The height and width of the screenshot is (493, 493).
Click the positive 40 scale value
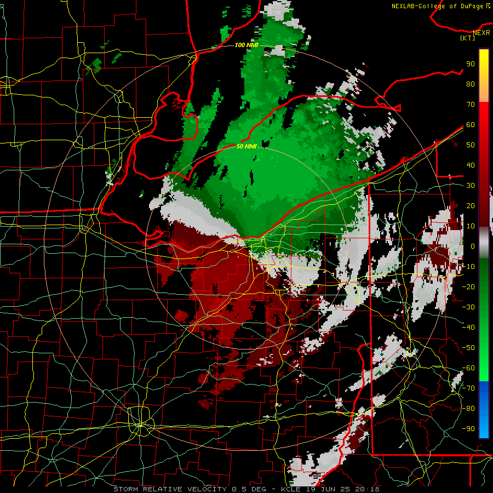[x=471, y=165]
